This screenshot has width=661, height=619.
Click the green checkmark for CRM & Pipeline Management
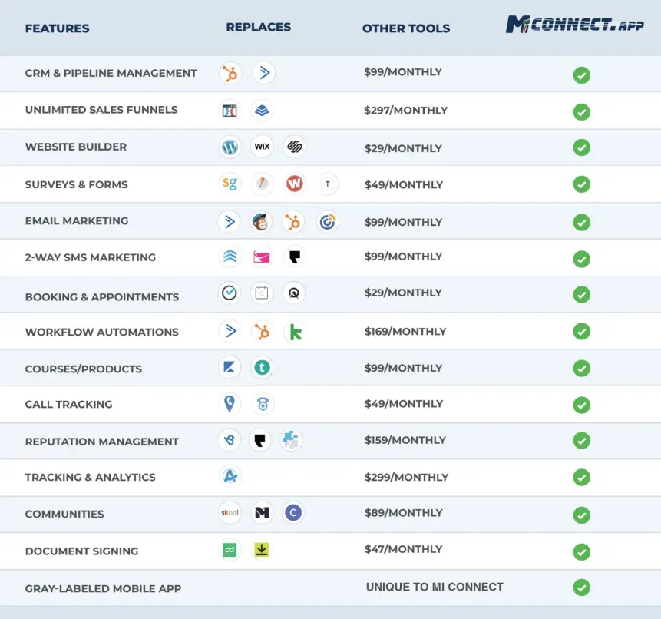point(582,75)
